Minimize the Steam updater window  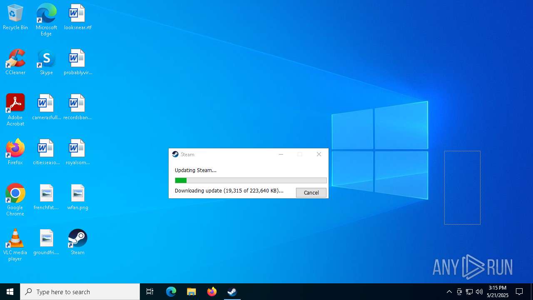281,154
